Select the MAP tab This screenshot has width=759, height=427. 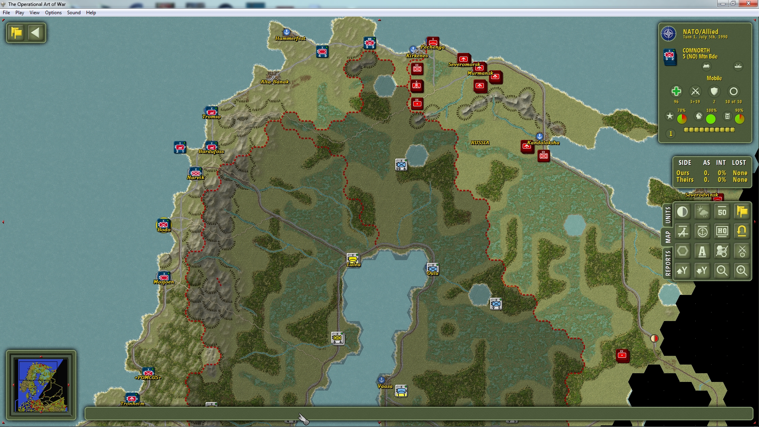click(668, 237)
